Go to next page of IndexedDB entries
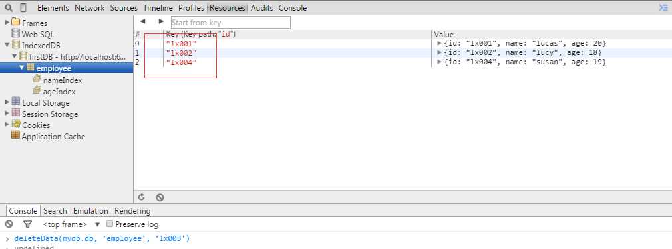Screen dimensions: 672x249 click(161, 21)
